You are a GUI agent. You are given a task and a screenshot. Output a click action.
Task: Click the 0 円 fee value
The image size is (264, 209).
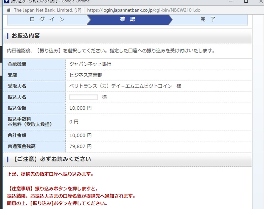(x=74, y=122)
